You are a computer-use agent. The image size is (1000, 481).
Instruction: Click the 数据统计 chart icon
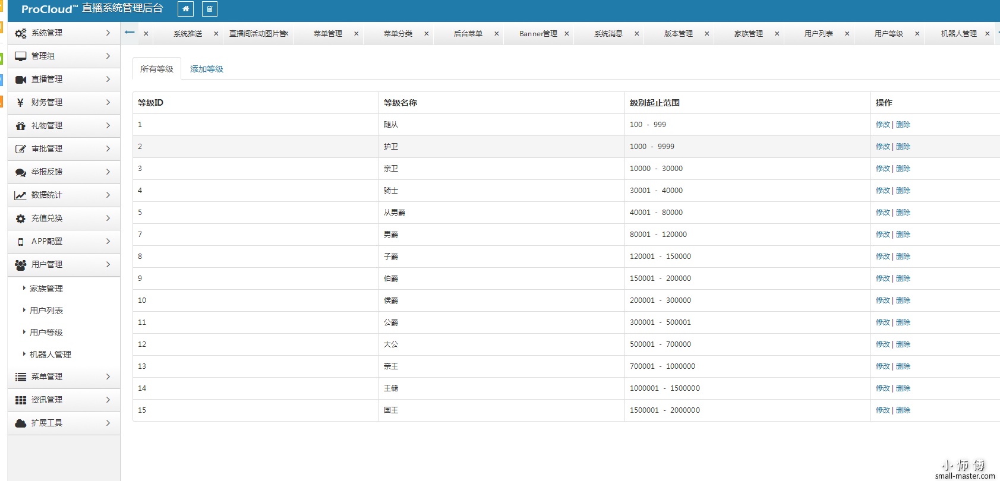pyautogui.click(x=20, y=195)
